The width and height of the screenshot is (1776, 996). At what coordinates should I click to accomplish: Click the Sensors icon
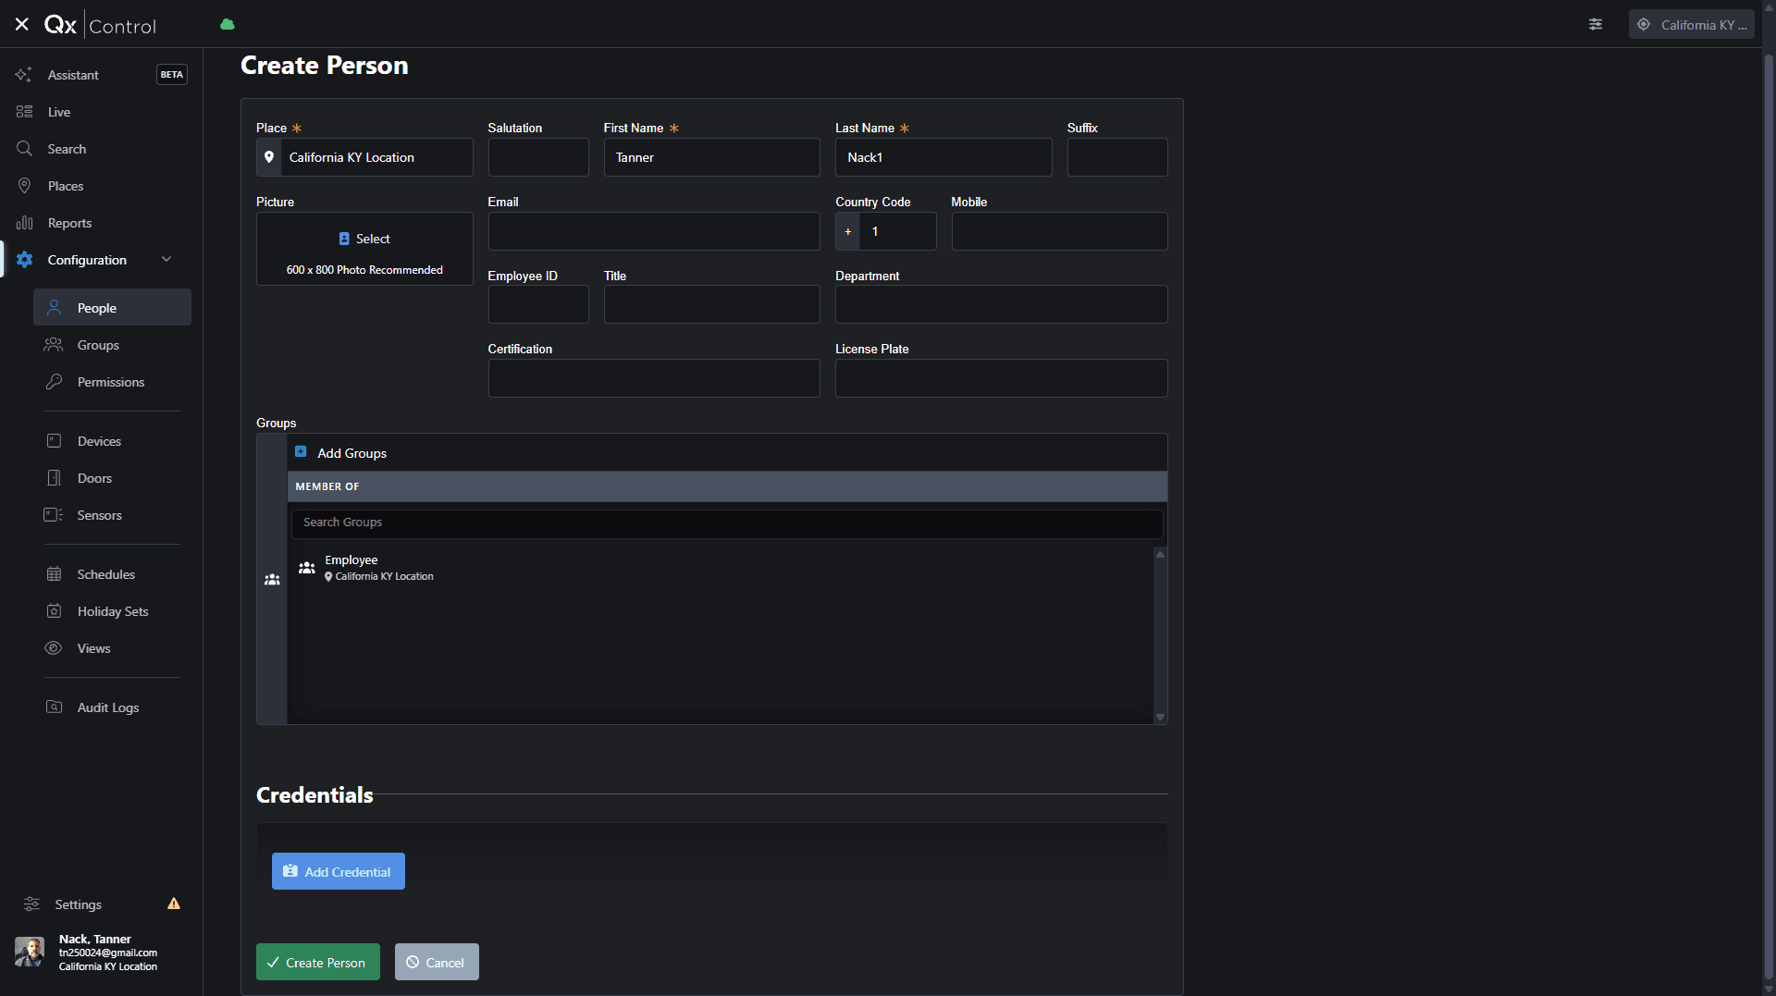[x=54, y=515]
